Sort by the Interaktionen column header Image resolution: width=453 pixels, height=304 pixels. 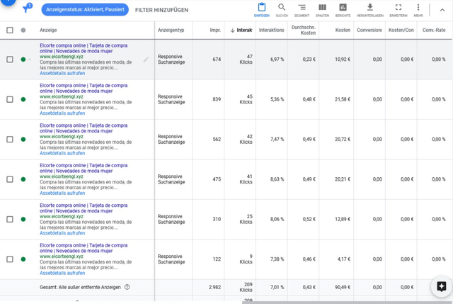(x=241, y=30)
